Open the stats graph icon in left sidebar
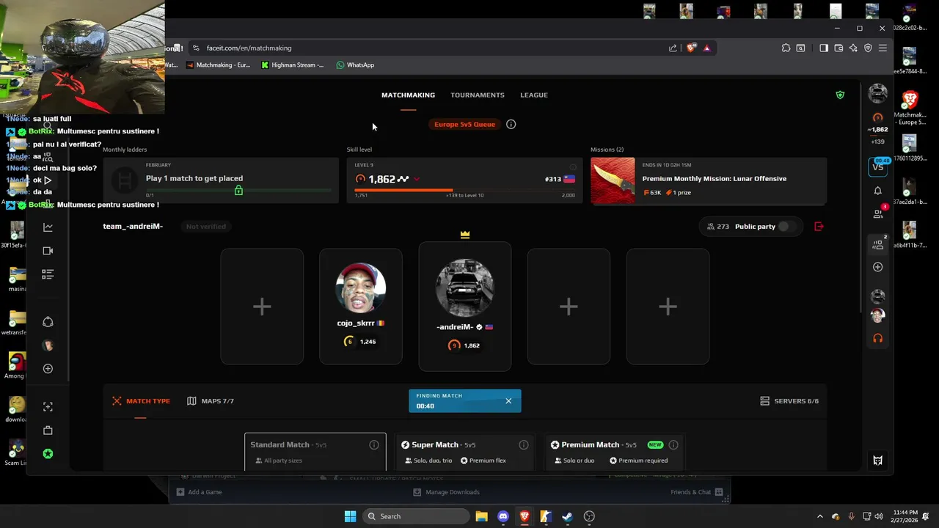This screenshot has height=528, width=939. click(x=48, y=227)
